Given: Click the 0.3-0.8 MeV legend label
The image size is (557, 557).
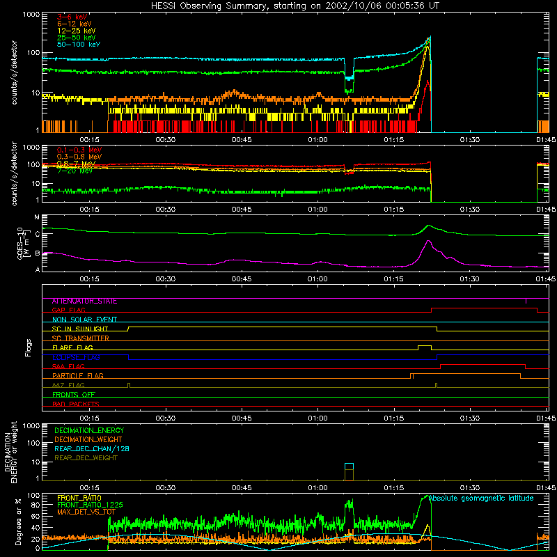Looking at the screenshot, I should click(79, 157).
